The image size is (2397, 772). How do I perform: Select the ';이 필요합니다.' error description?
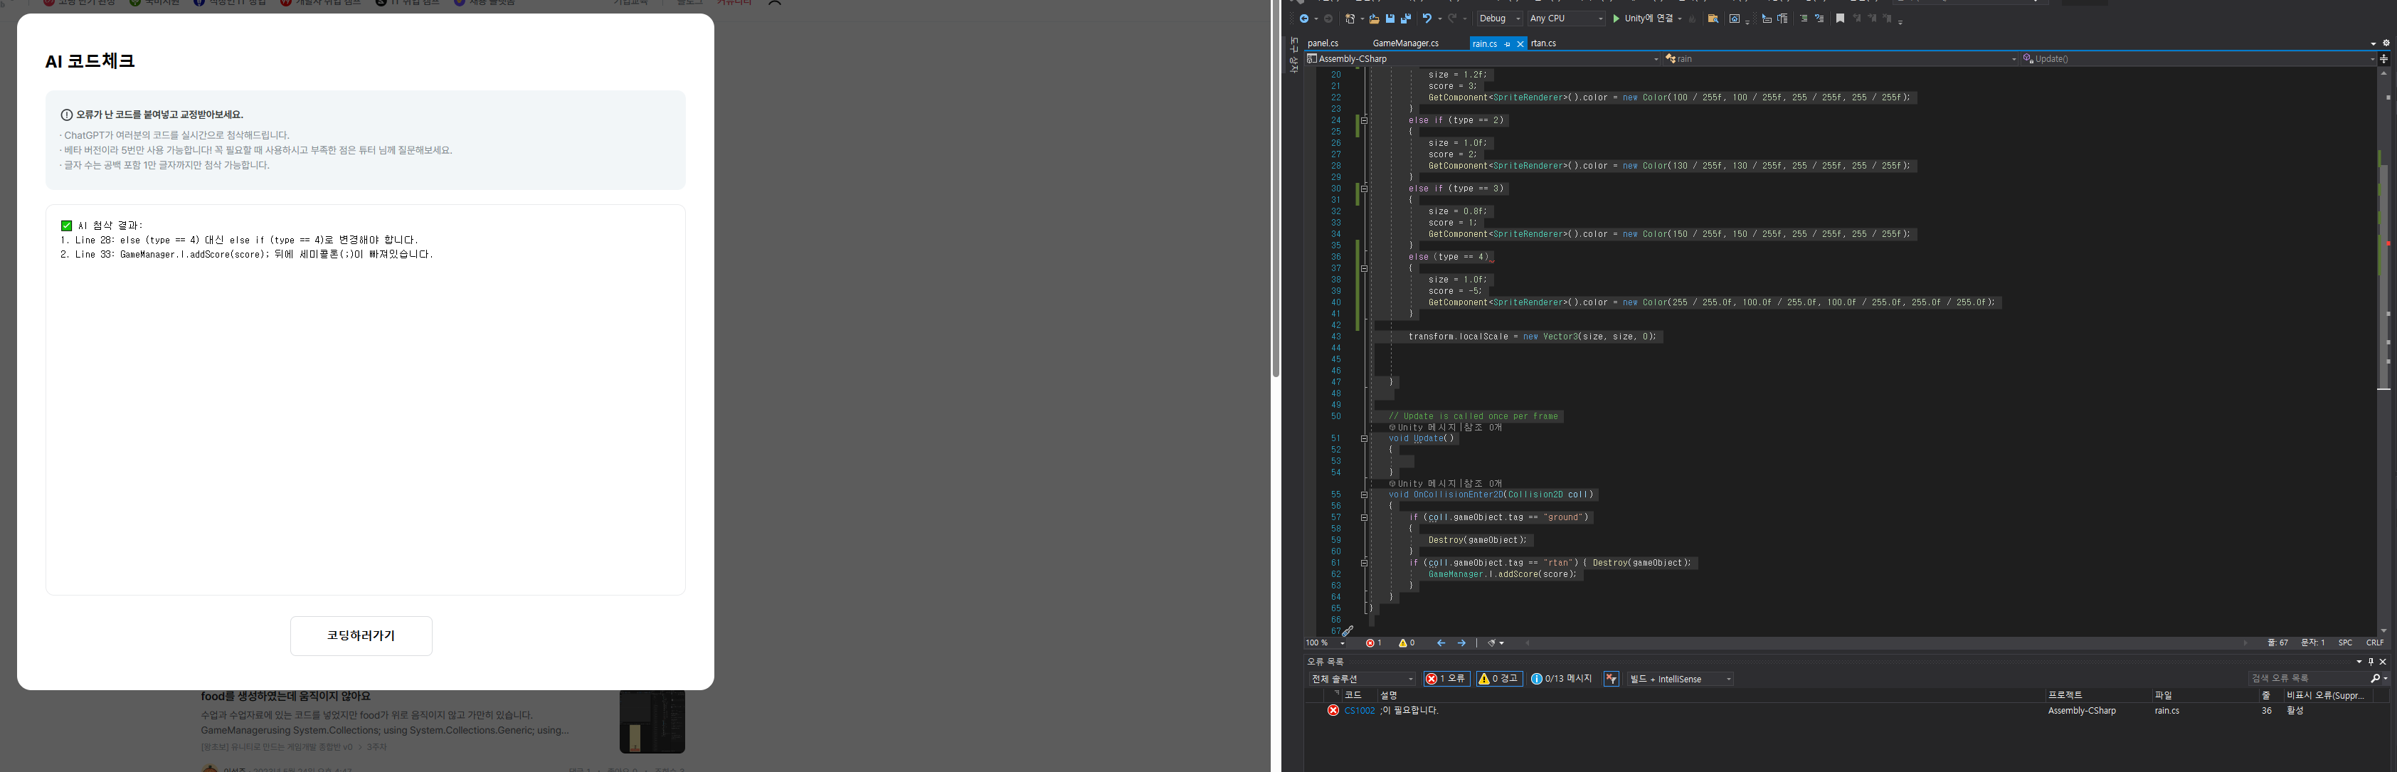click(1409, 711)
